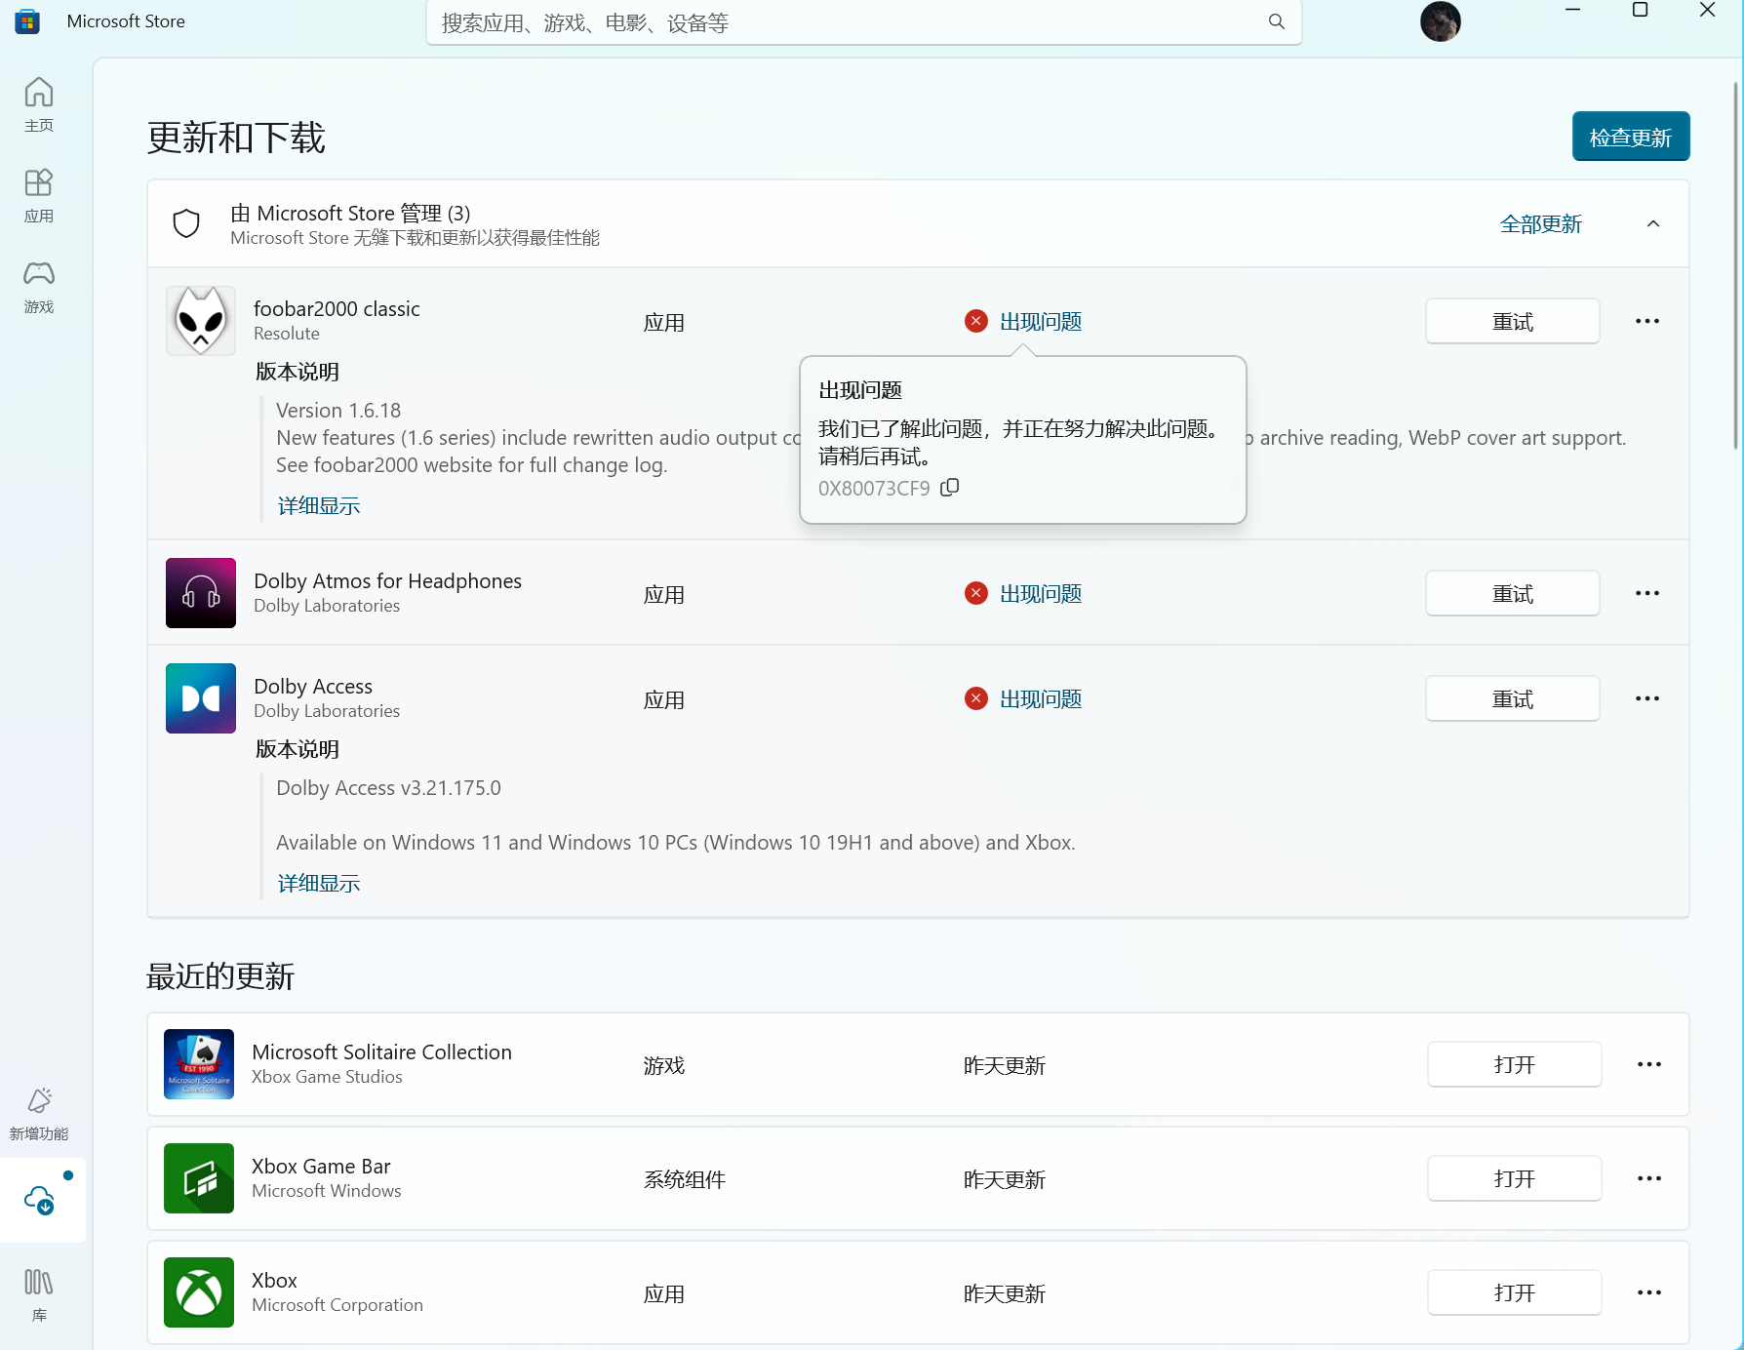Click the foobar2000 classic app icon
The height and width of the screenshot is (1350, 1744).
pyautogui.click(x=200, y=320)
